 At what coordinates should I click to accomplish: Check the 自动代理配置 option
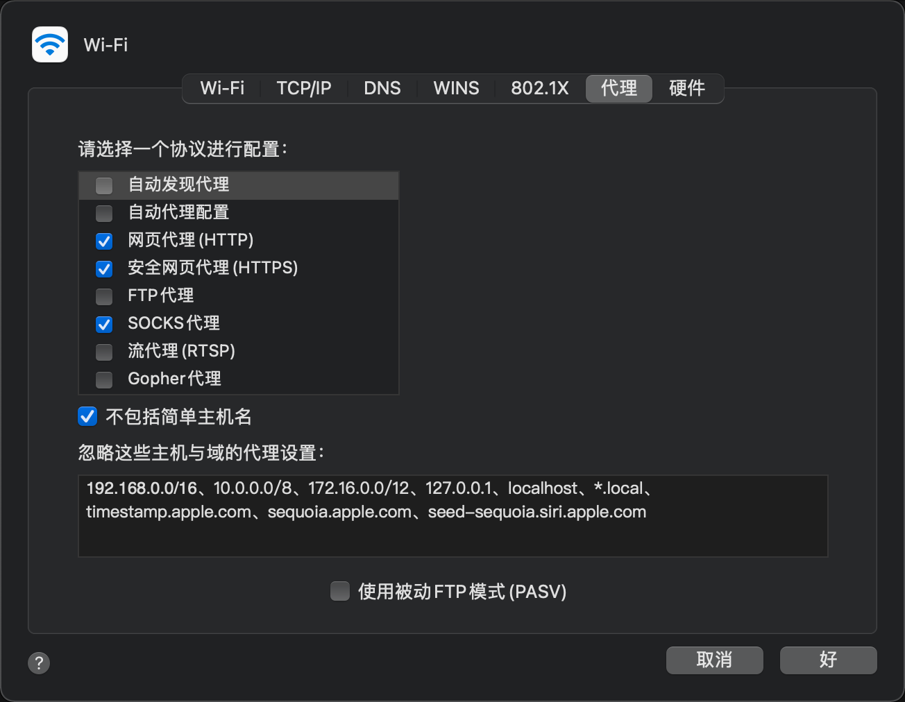104,213
